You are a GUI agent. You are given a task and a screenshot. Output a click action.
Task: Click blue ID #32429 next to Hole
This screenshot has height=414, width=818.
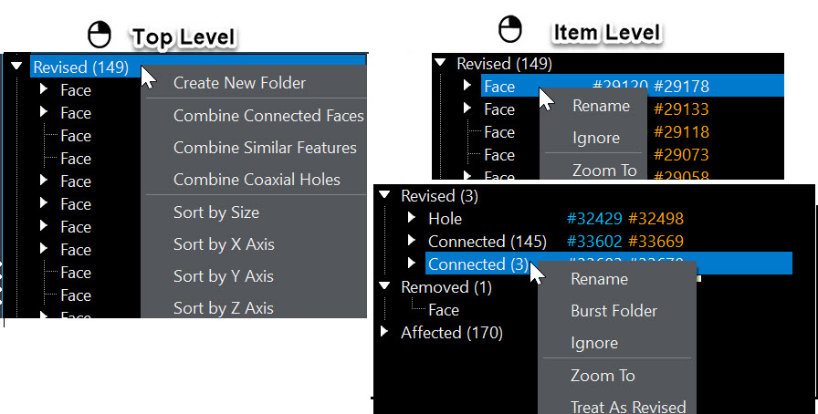pyautogui.click(x=593, y=219)
